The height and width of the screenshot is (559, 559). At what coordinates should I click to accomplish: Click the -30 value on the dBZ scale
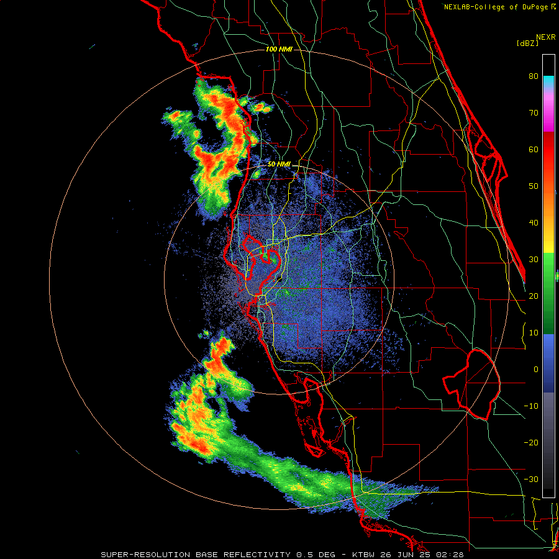coord(531,479)
